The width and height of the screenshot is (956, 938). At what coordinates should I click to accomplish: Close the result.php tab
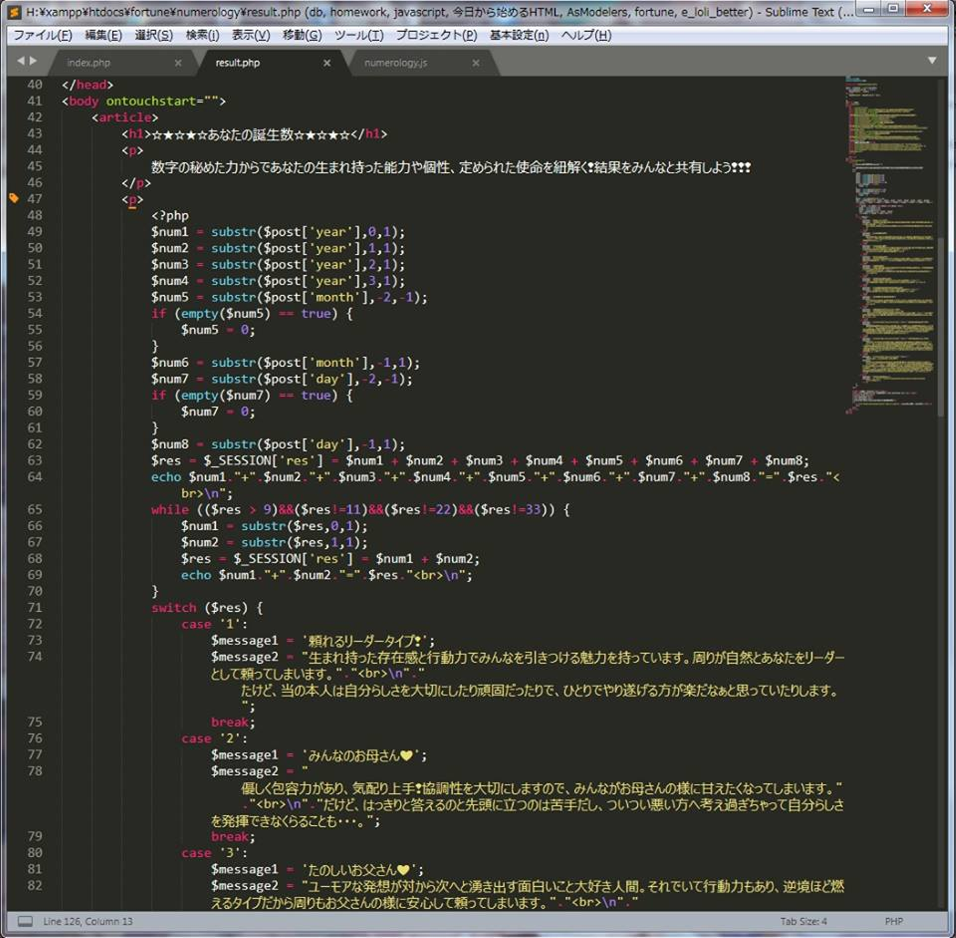[x=327, y=63]
